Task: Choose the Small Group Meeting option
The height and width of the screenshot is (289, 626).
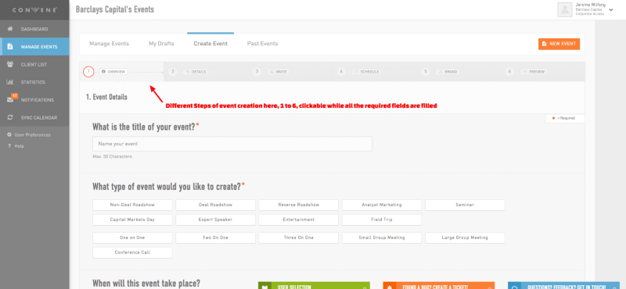Action: tap(382, 237)
